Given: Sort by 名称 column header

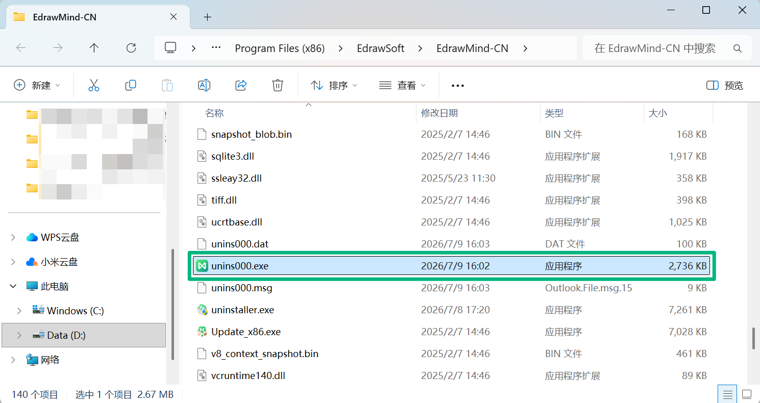Looking at the screenshot, I should click(214, 113).
